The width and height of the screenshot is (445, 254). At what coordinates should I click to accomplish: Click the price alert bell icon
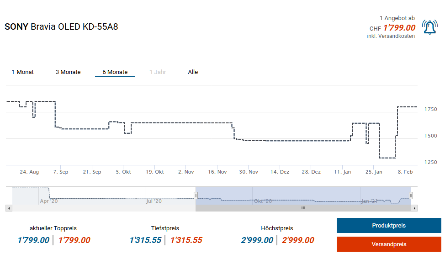pos(429,27)
